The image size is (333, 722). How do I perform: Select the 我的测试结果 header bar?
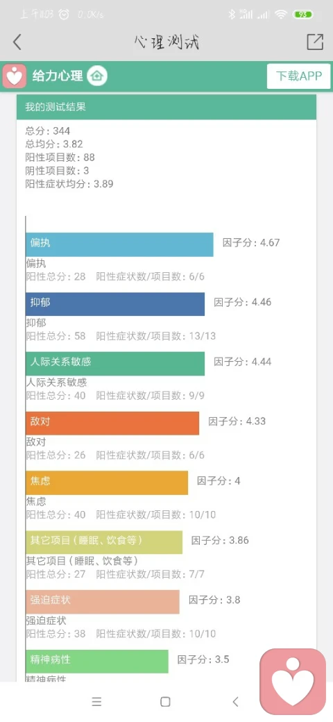(x=166, y=107)
